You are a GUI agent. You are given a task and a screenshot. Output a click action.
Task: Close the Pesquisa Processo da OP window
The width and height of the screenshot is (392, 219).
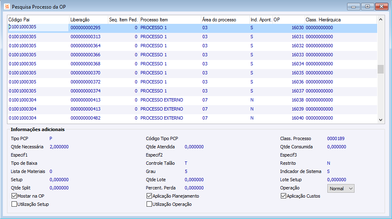click(x=381, y=7)
